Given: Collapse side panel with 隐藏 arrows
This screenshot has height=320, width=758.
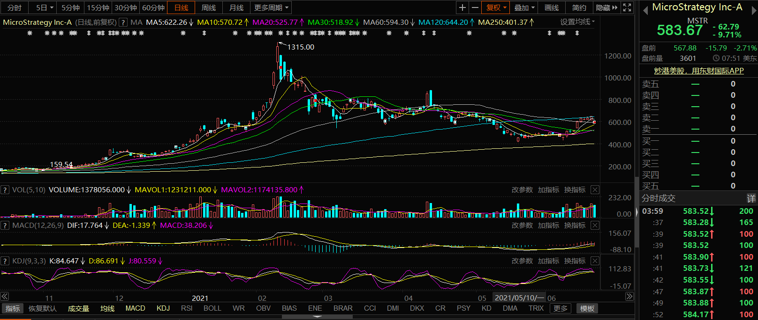Looking at the screenshot, I should (607, 7).
